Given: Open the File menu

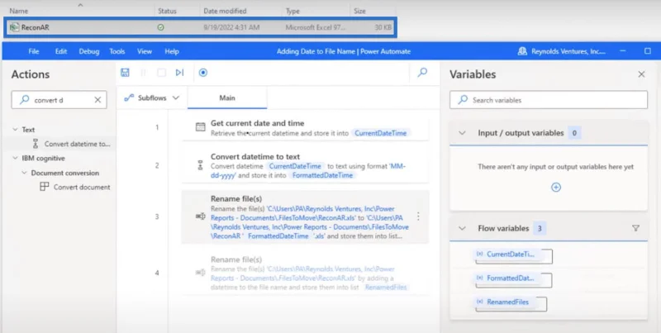Looking at the screenshot, I should pyautogui.click(x=34, y=51).
